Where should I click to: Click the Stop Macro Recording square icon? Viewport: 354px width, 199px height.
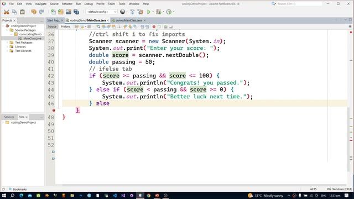pyautogui.click(x=159, y=27)
